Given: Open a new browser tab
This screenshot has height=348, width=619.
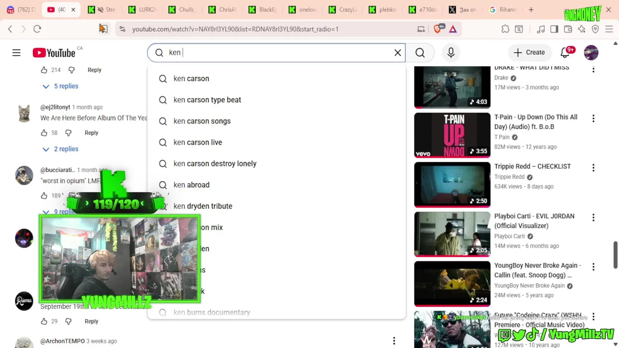Looking at the screenshot, I should [x=531, y=10].
